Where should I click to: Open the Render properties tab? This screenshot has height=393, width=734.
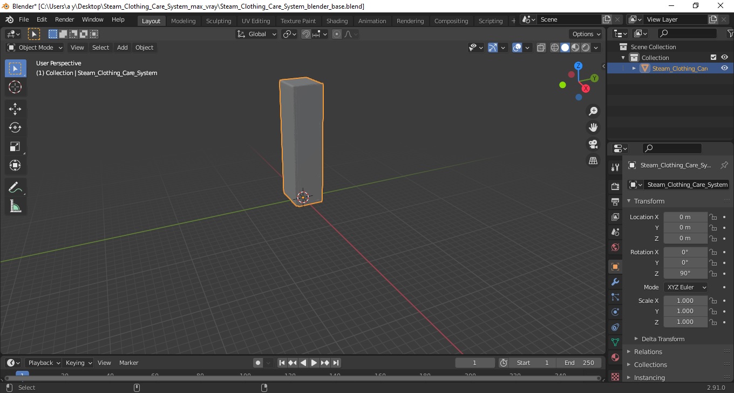pyautogui.click(x=615, y=186)
